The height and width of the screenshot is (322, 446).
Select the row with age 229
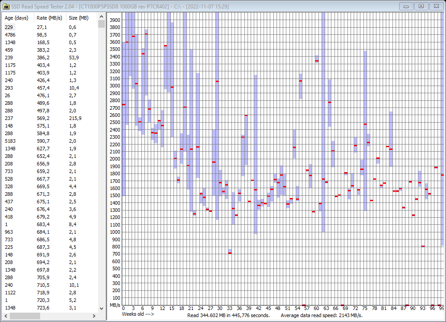[x=50, y=27]
